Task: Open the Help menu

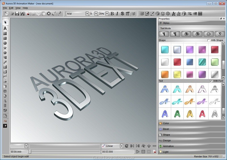Action: (25, 8)
